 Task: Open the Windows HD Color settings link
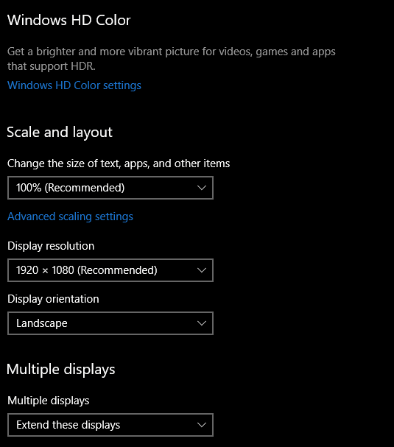point(74,85)
